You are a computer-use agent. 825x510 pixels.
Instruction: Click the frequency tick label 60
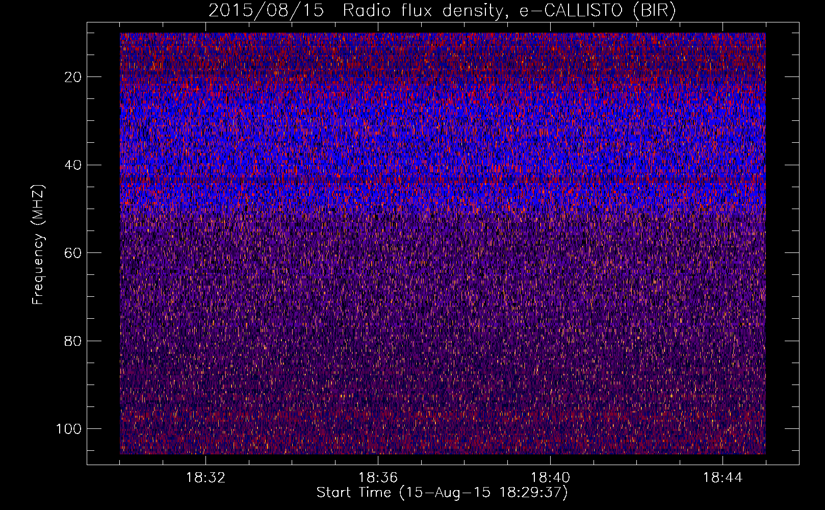(x=73, y=253)
